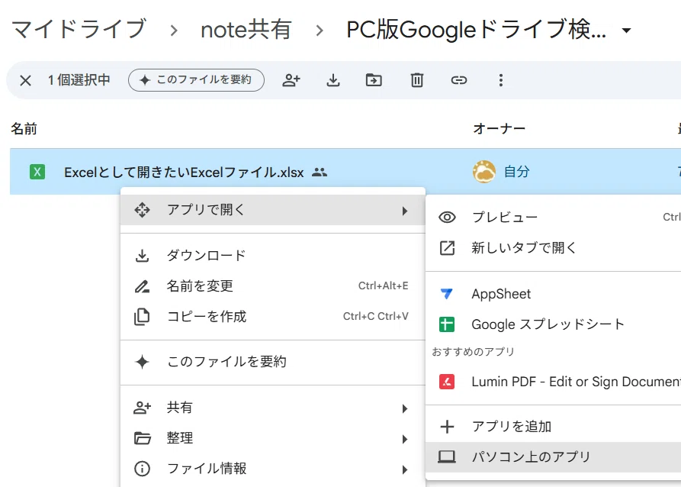Click the 共有 person-plus menu icon
The image size is (681, 487).
[x=142, y=408]
